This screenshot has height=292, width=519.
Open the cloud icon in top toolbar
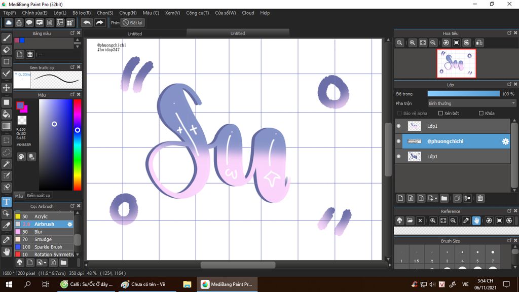click(9, 22)
